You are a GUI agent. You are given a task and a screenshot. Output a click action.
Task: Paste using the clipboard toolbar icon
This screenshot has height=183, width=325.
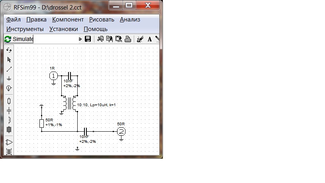[119, 39]
